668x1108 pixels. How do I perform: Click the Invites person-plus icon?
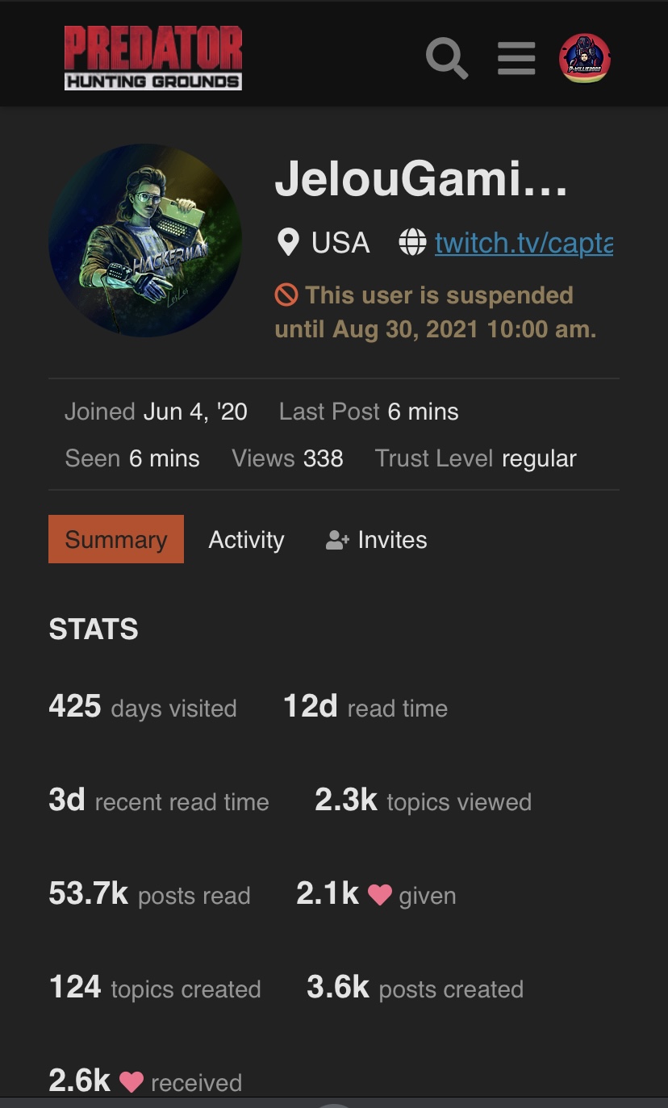pos(337,540)
